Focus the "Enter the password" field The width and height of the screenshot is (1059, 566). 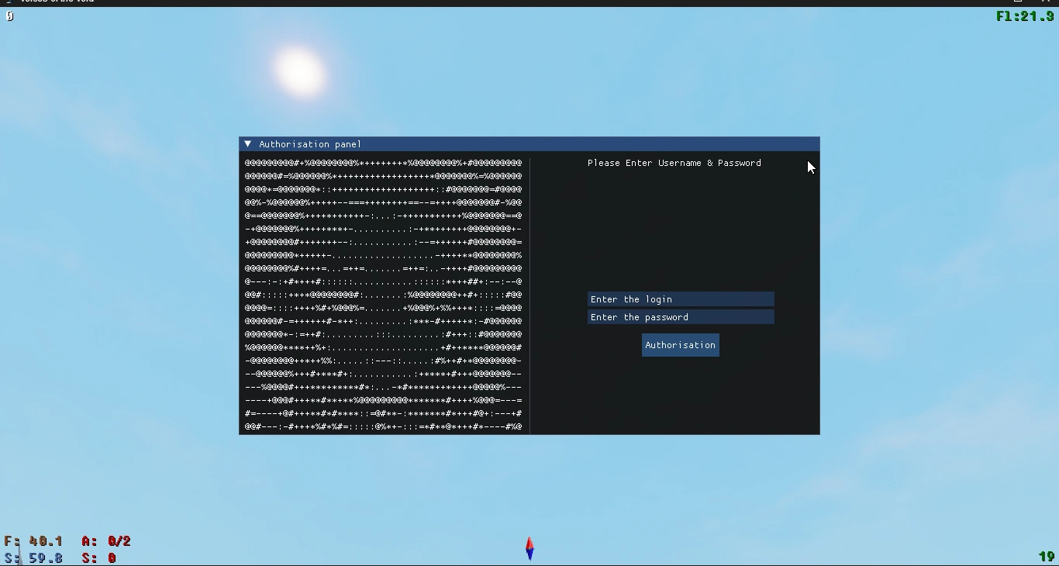[681, 317]
